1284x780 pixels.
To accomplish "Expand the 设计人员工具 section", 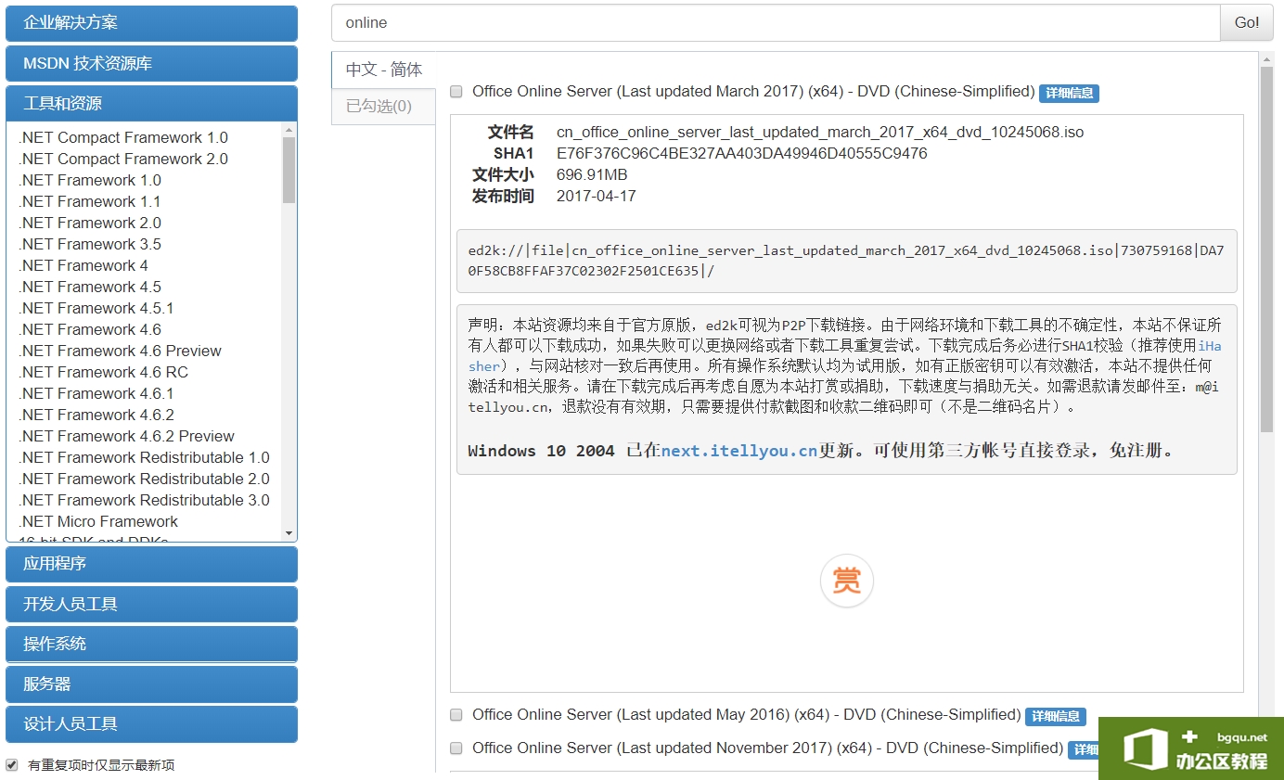I will [x=152, y=723].
